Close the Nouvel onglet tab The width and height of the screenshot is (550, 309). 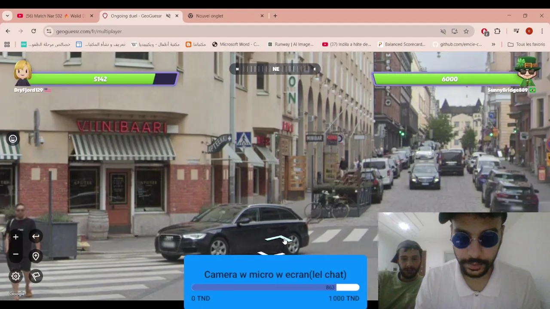262,16
